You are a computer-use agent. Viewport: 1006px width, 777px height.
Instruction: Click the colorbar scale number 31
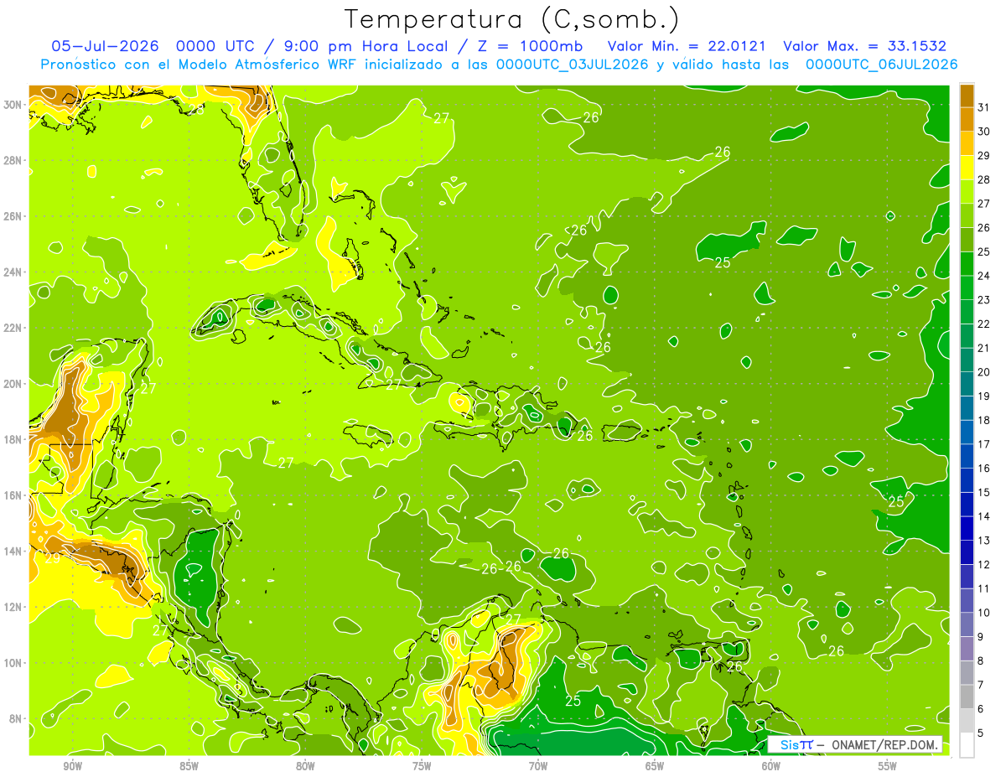pyautogui.click(x=984, y=106)
